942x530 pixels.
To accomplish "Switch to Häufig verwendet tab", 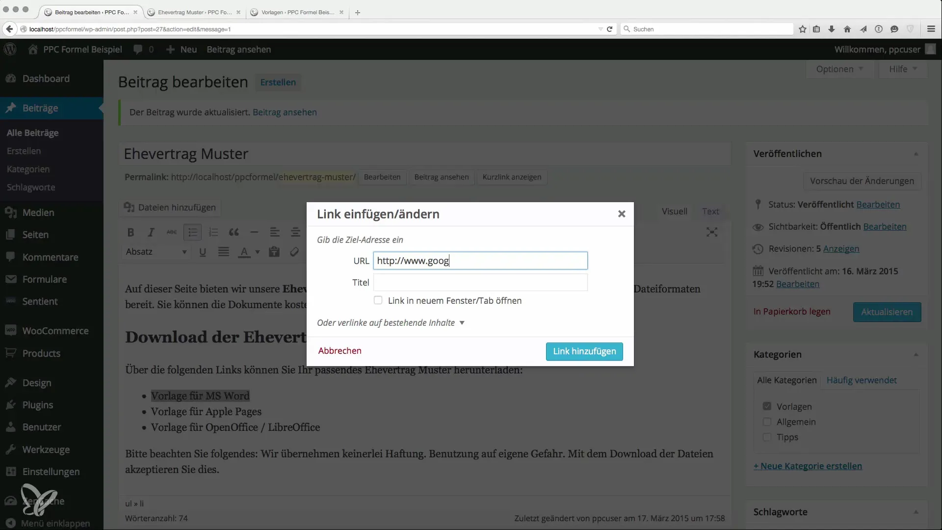I will click(862, 380).
